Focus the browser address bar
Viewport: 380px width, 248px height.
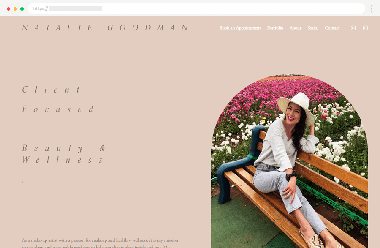196,8
